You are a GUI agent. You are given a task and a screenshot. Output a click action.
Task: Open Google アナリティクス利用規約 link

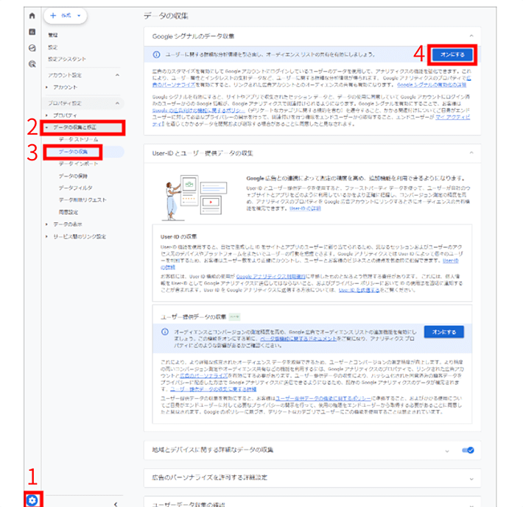270,277
